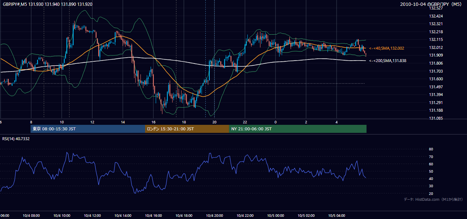Click RSI scale value 50
Screen dimensions: 467x219
[431, 171]
